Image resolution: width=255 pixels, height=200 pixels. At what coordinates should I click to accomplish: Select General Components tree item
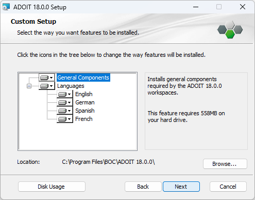83,78
